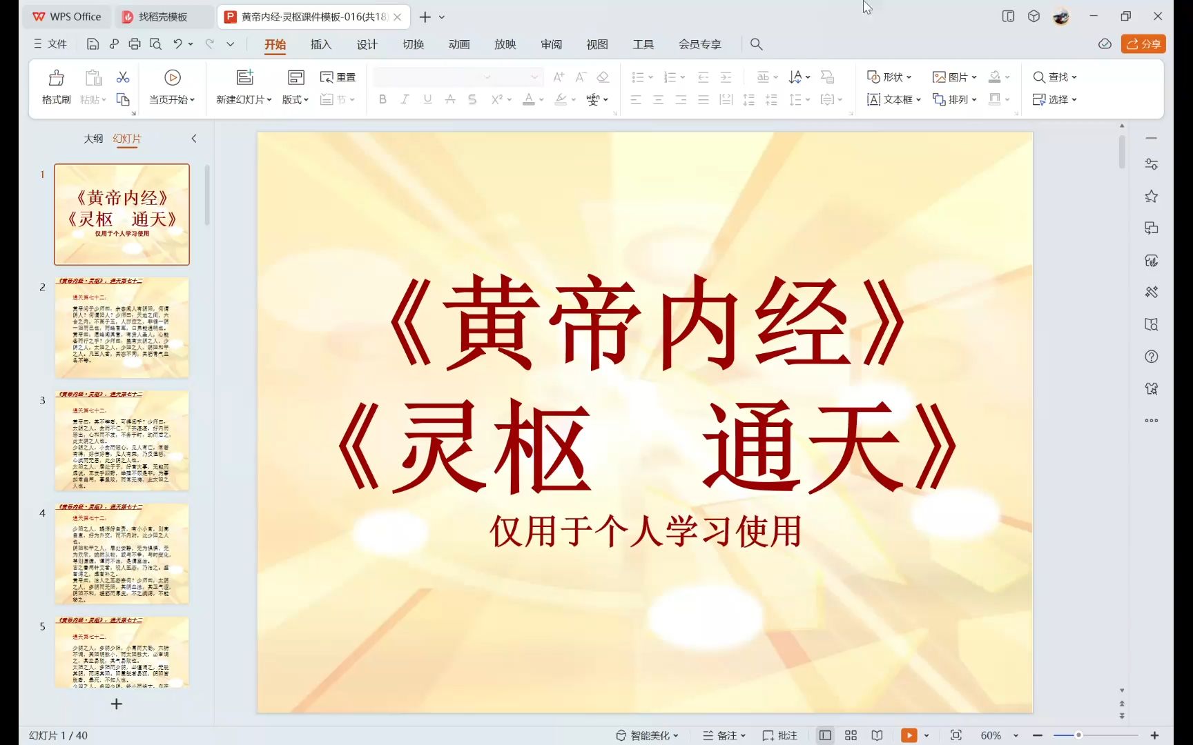Click the zoom slider handle
1193x745 pixels.
[x=1078, y=735]
